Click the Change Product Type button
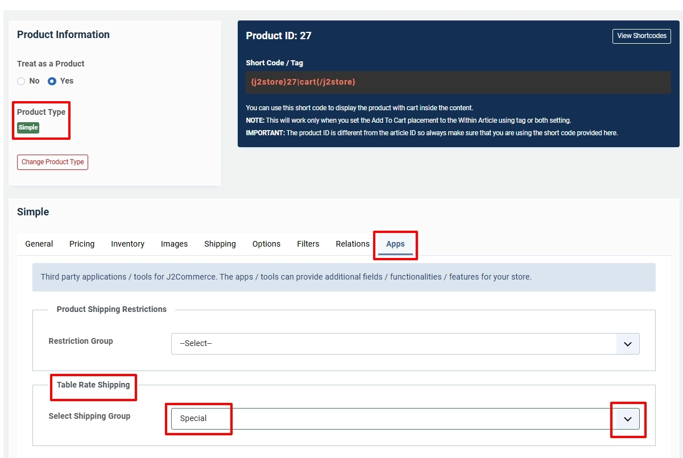The height and width of the screenshot is (458, 683). point(52,162)
